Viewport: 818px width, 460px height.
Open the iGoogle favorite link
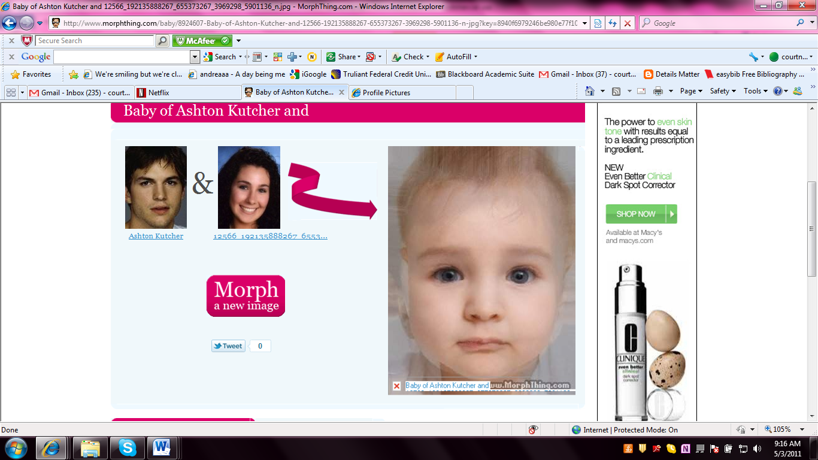tap(308, 74)
